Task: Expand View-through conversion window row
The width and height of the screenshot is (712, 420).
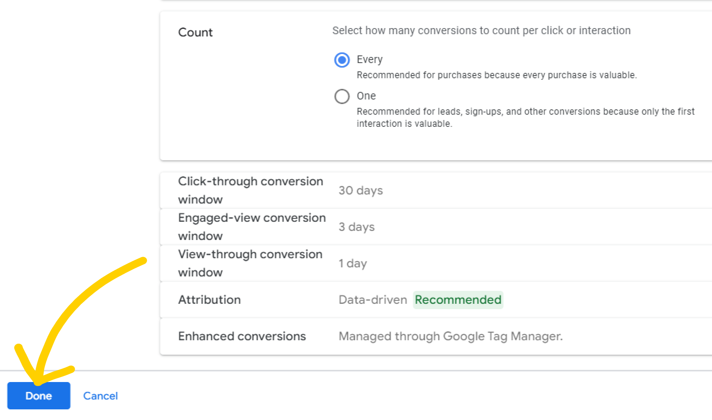Action: click(436, 263)
